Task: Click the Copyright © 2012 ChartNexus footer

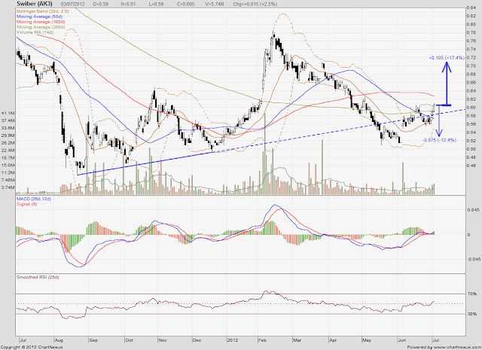Action: [x=32, y=347]
